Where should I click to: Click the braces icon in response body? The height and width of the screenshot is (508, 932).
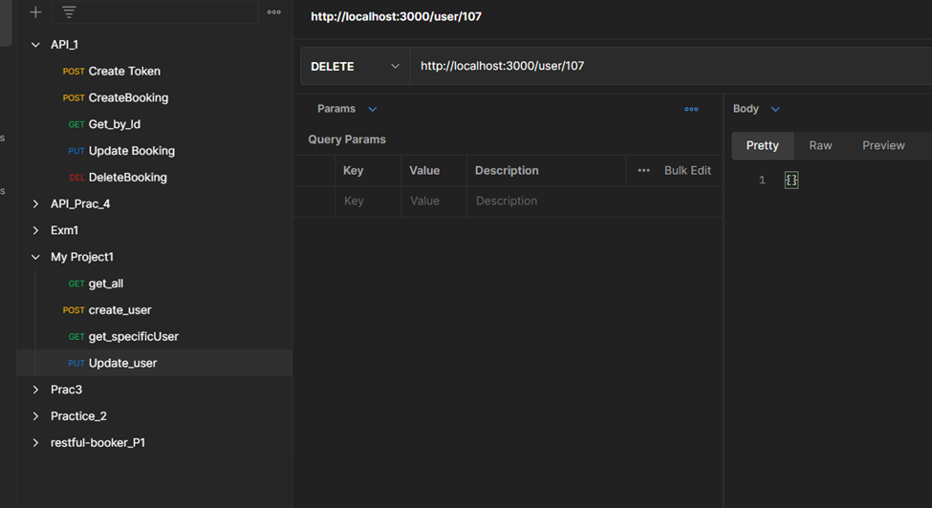791,180
